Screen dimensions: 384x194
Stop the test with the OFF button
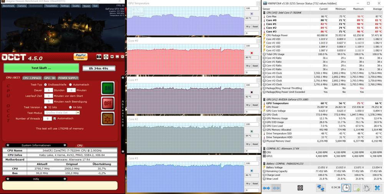point(108,103)
